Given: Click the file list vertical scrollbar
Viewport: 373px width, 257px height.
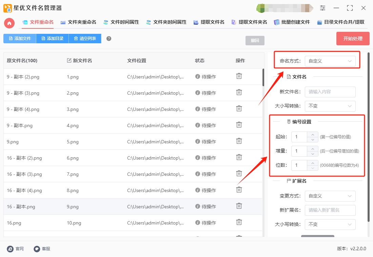Looking at the screenshot, I should (263, 77).
